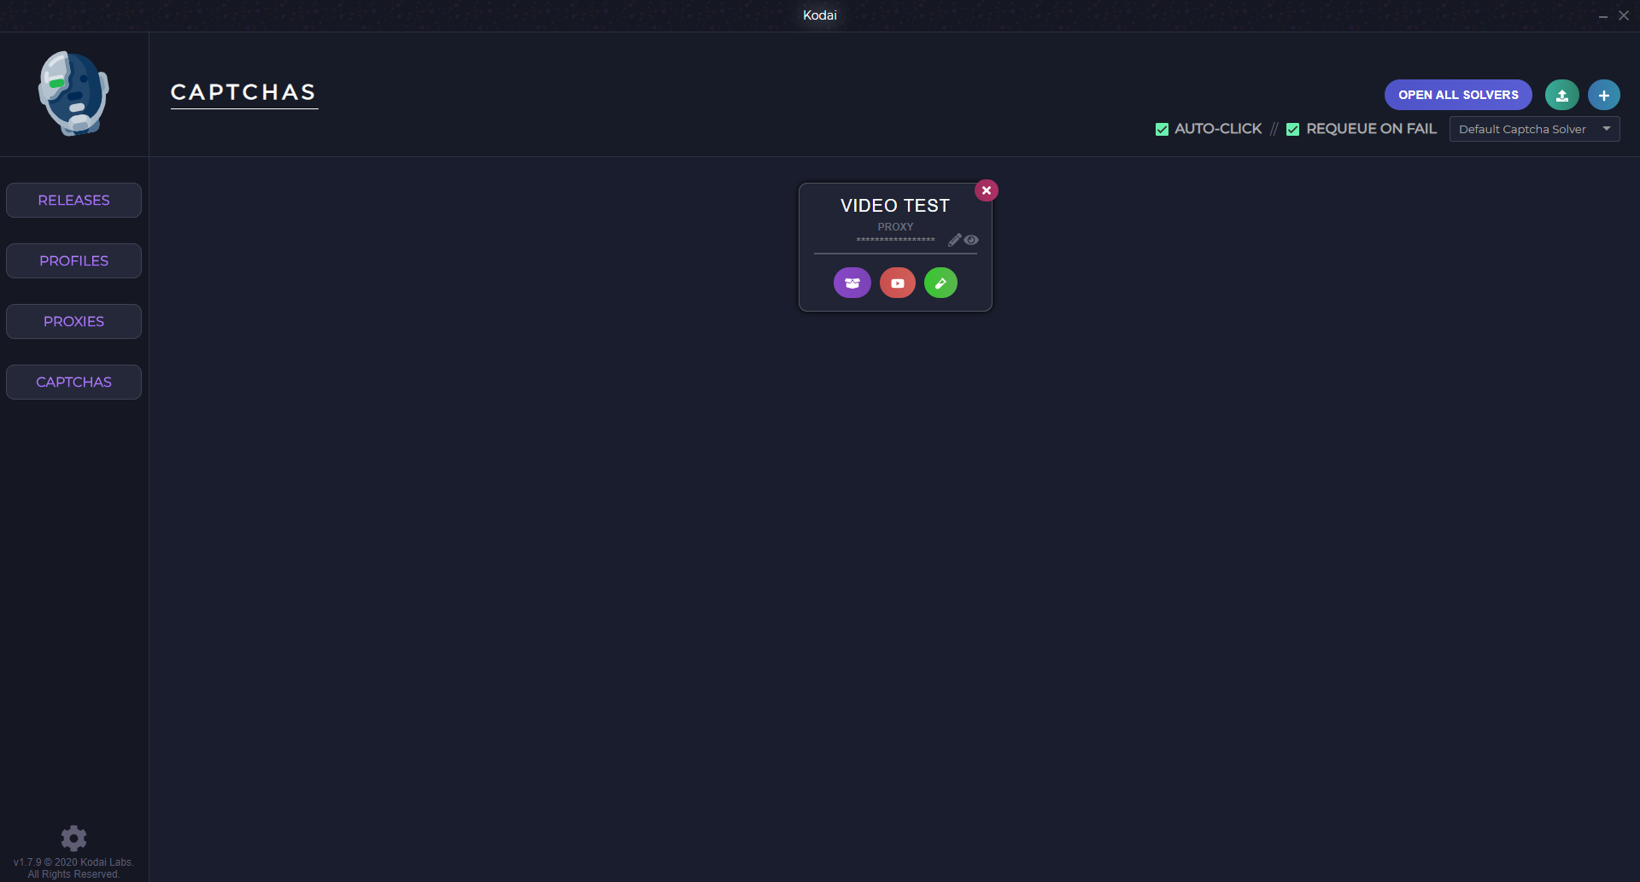Edit the proxy with the pencil icon
1640x882 pixels.
[x=954, y=240]
